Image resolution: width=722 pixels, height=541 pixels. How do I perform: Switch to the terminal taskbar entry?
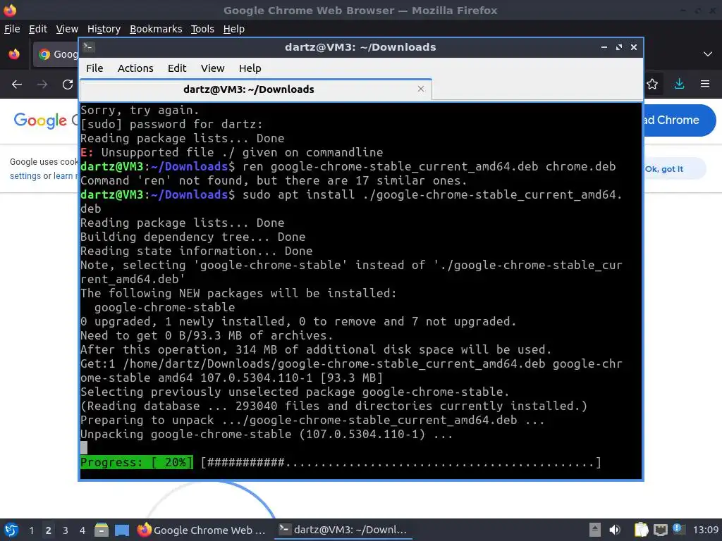click(343, 530)
